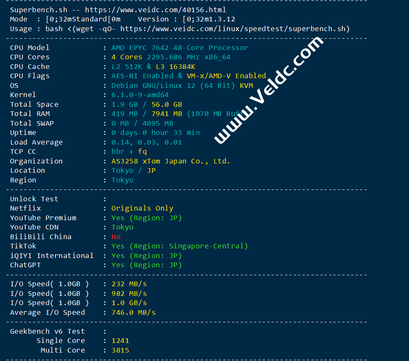Click the Geekbench single core score 1241
This screenshot has height=361, width=409.
[120, 341]
